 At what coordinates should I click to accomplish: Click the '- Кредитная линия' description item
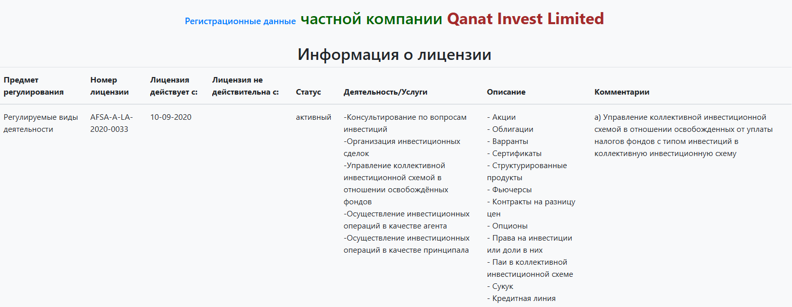click(x=521, y=298)
